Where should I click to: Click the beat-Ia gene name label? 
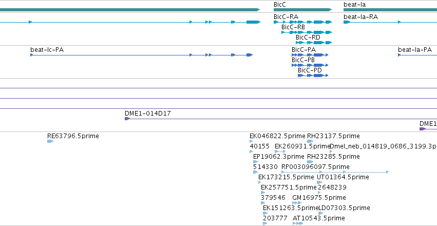click(x=355, y=5)
